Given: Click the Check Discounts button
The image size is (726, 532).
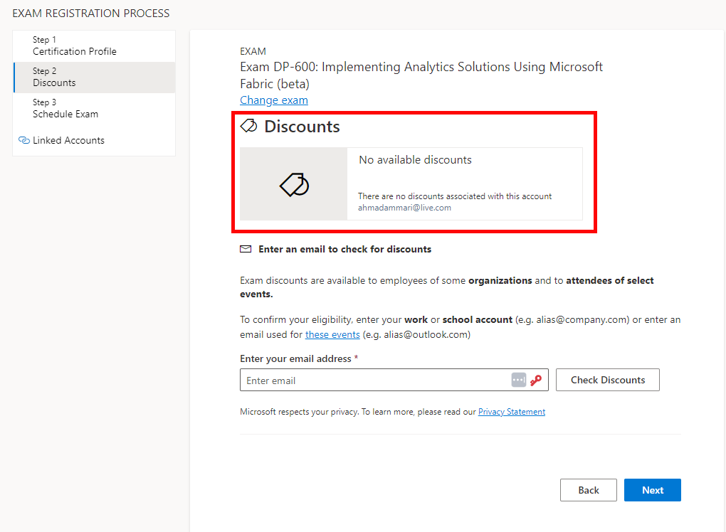Looking at the screenshot, I should (x=607, y=380).
